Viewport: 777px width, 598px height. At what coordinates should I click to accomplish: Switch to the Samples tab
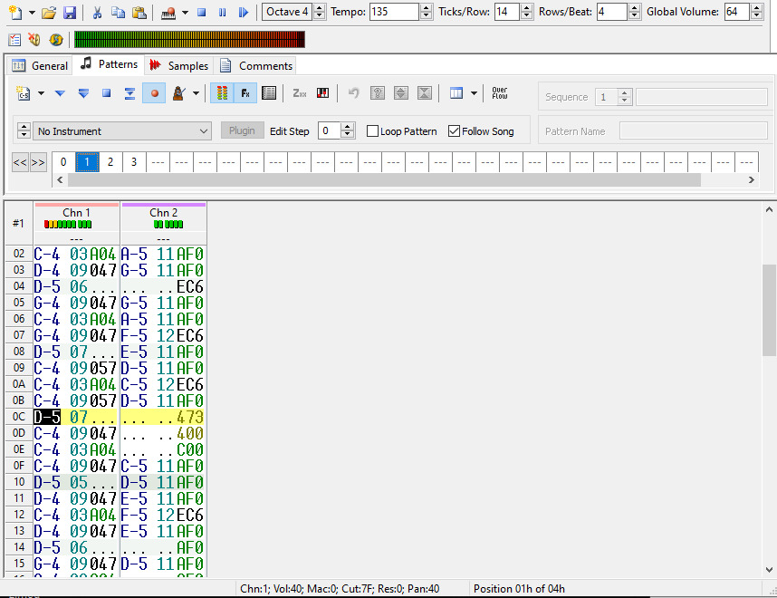pos(179,65)
